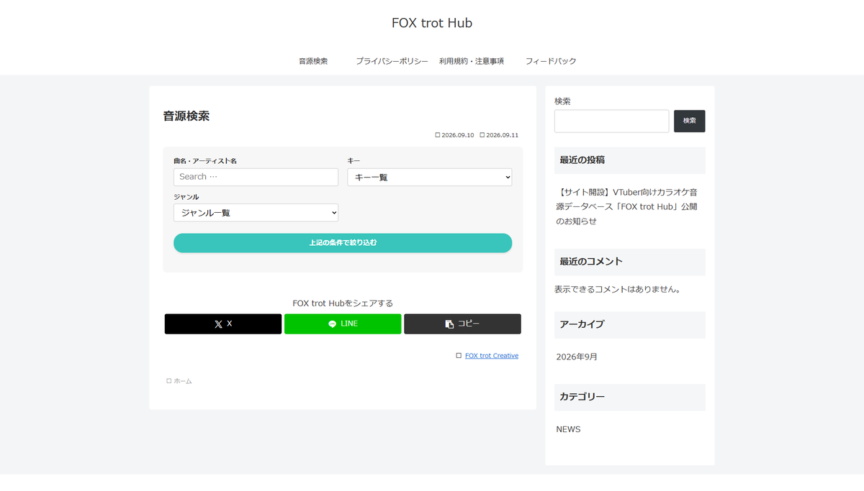Focus the 曲名・アーティスト名 Search field
The height and width of the screenshot is (491, 864).
click(x=256, y=177)
